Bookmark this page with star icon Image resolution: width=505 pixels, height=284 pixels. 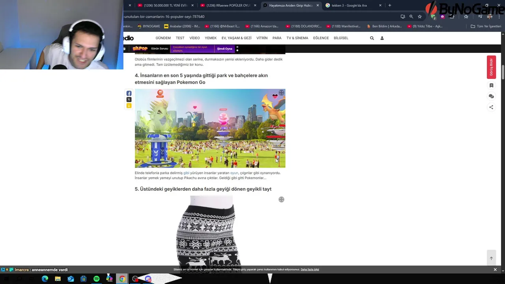click(x=420, y=17)
